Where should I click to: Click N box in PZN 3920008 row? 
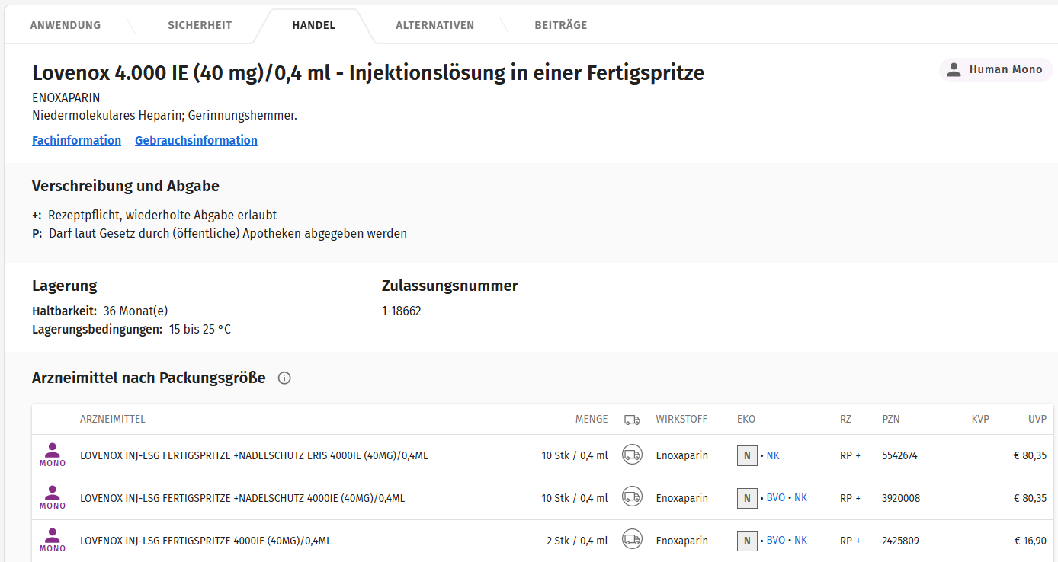[747, 498]
